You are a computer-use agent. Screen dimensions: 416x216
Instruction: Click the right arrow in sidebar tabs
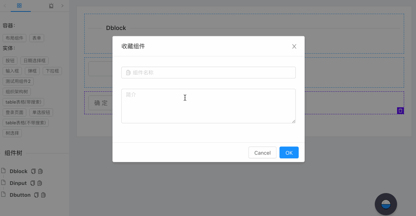[62, 6]
